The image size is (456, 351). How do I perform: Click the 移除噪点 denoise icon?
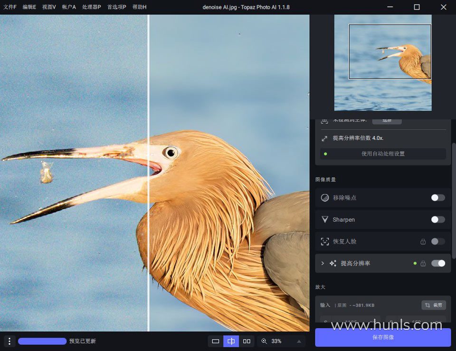[325, 198]
